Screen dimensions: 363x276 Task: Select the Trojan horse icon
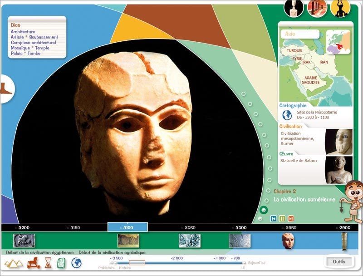(x=34, y=263)
